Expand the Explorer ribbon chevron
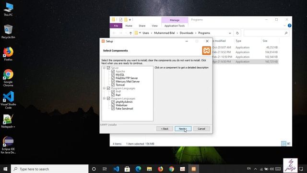Screen dimensions: 307x173 click(x=284, y=25)
